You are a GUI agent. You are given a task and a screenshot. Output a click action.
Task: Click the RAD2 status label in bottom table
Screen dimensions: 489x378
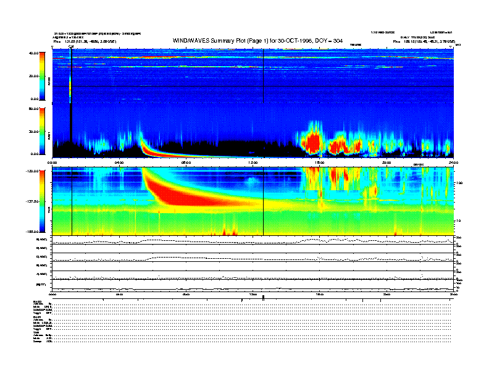click(x=37, y=301)
